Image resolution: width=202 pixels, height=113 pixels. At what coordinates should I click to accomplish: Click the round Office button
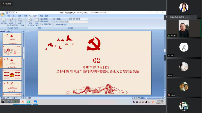click(x=2, y=14)
